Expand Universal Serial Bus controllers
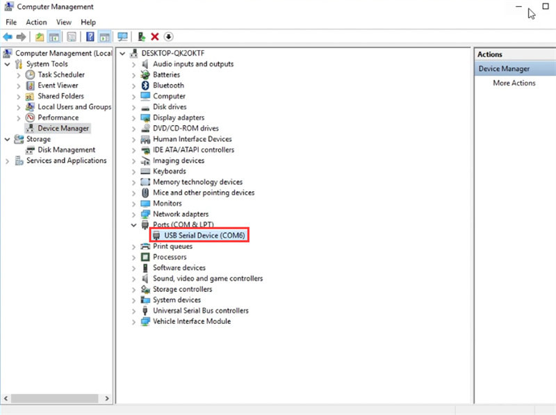Screen dimensions: 556x415 134,310
